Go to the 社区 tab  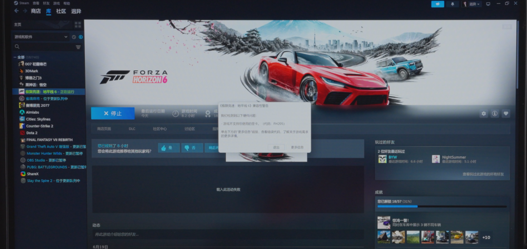61,11
